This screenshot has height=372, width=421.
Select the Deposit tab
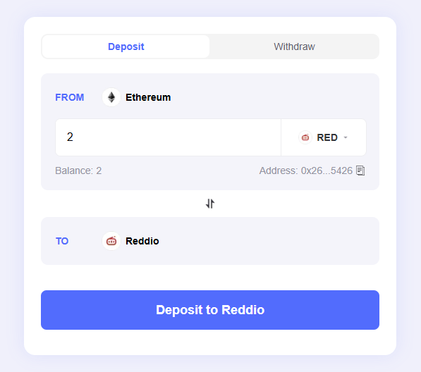126,46
